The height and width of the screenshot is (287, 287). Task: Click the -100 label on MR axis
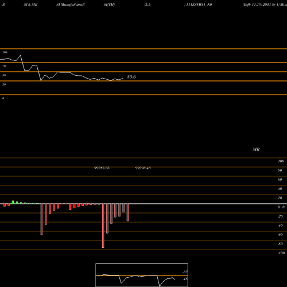281,253
